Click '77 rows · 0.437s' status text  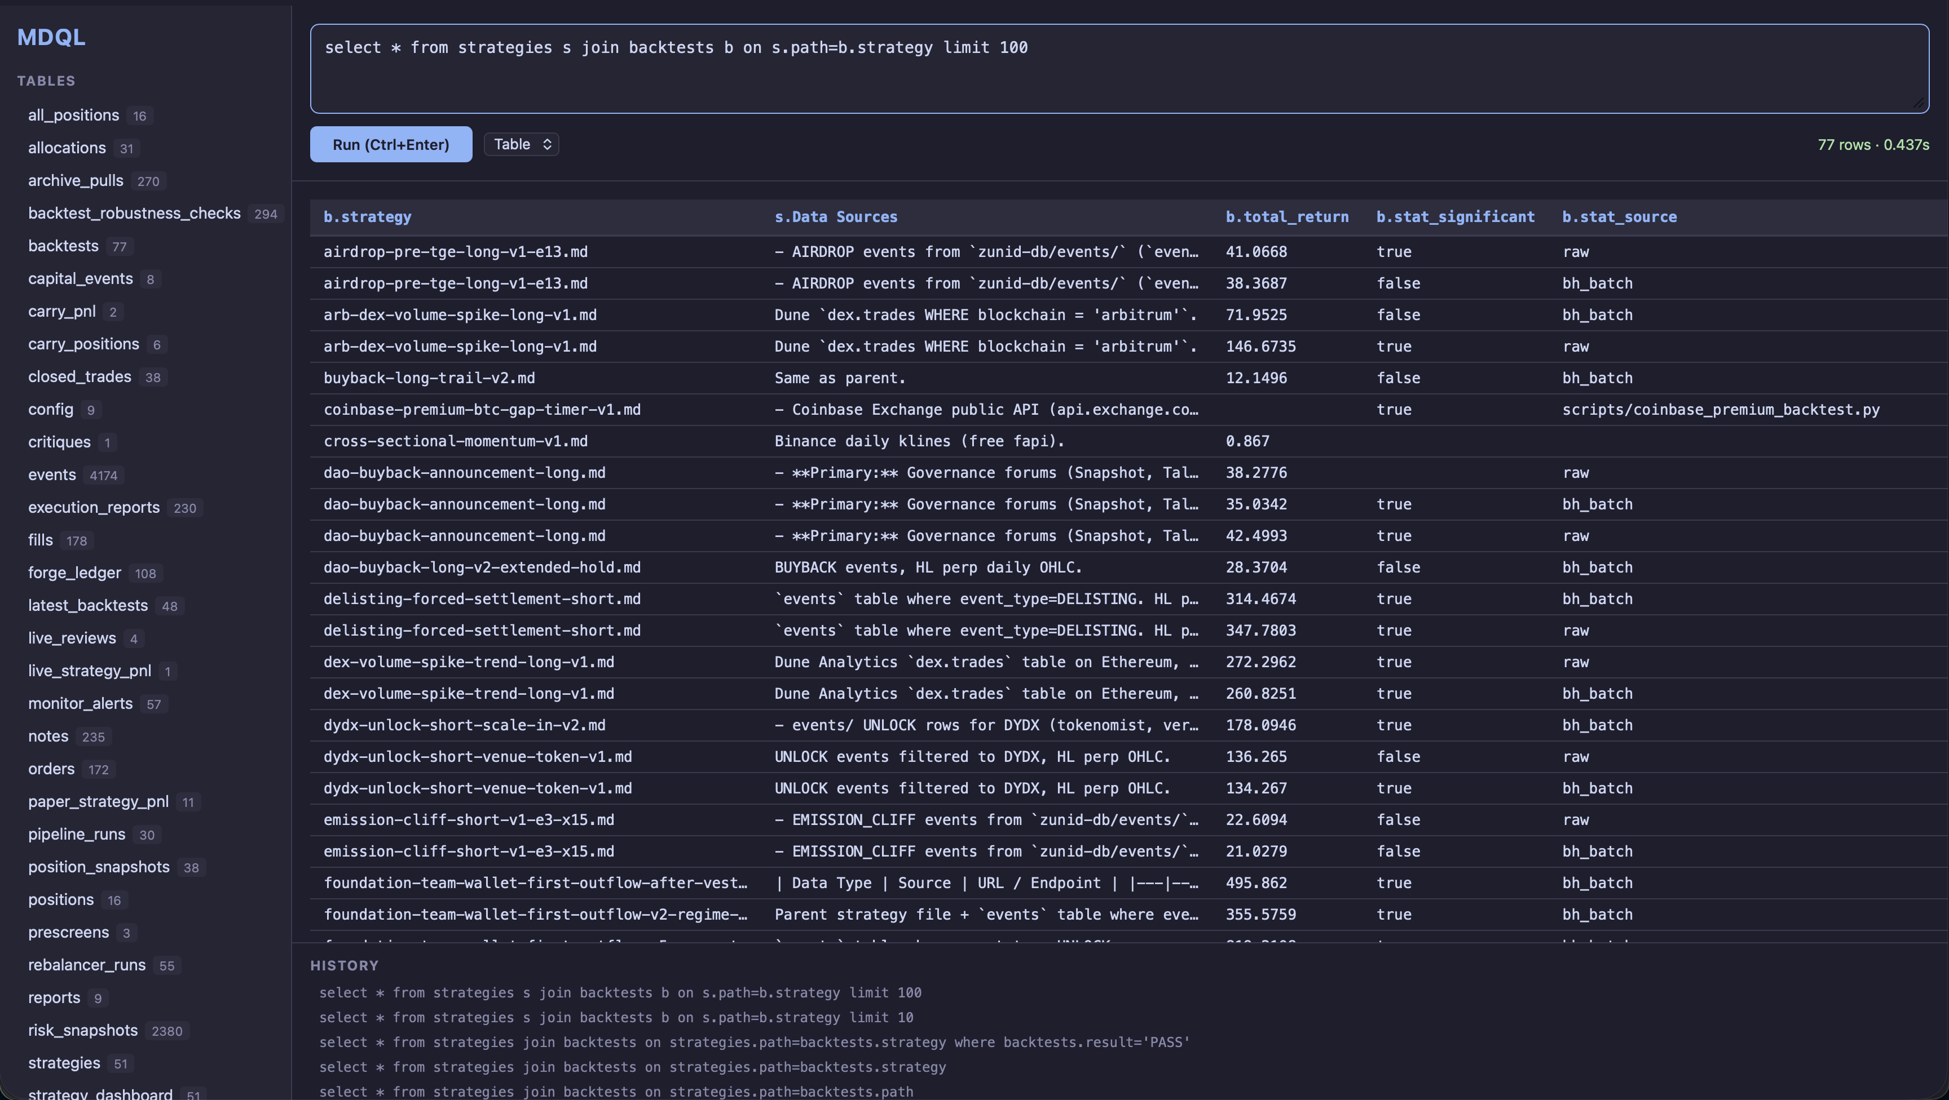pyautogui.click(x=1873, y=145)
